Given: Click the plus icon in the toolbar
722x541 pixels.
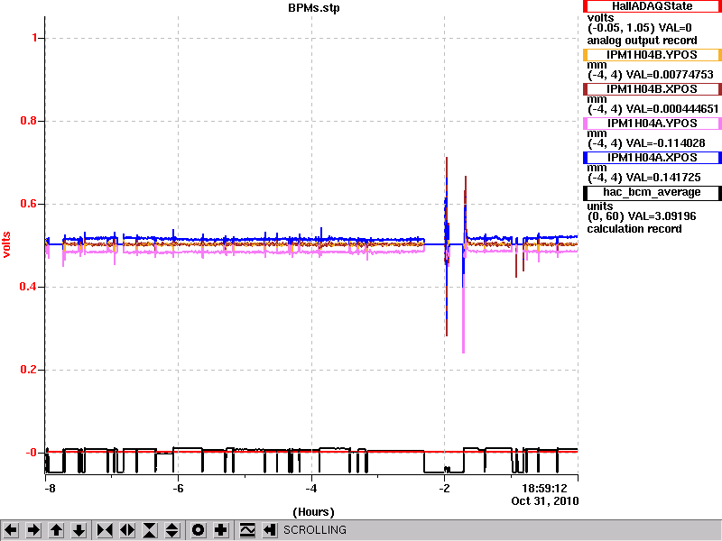Looking at the screenshot, I should 221,530.
